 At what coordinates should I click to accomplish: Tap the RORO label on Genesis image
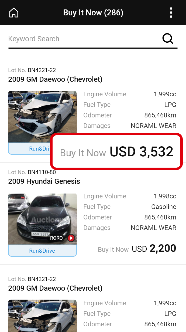(56, 238)
